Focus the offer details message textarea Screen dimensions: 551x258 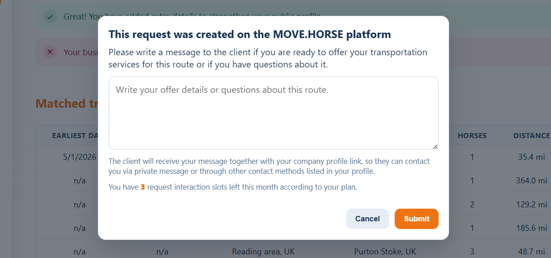point(274,113)
